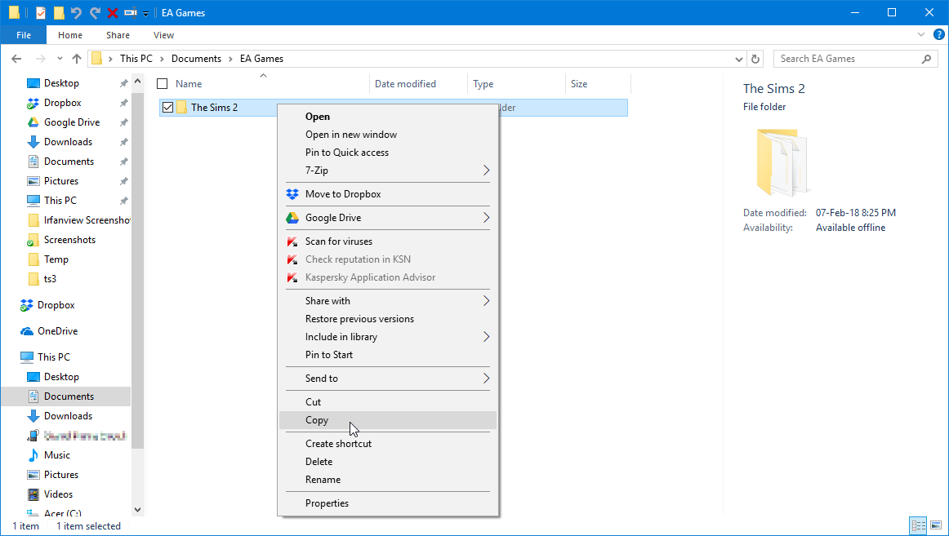The width and height of the screenshot is (949, 536).
Task: Toggle the select-all checkbox beside Name column
Action: (163, 84)
